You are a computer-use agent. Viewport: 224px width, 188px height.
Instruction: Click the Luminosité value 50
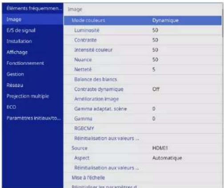(x=155, y=30)
